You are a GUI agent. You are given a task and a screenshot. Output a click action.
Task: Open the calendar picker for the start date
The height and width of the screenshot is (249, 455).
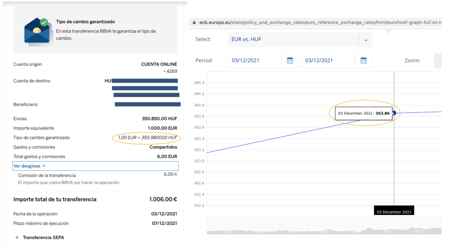pos(290,61)
